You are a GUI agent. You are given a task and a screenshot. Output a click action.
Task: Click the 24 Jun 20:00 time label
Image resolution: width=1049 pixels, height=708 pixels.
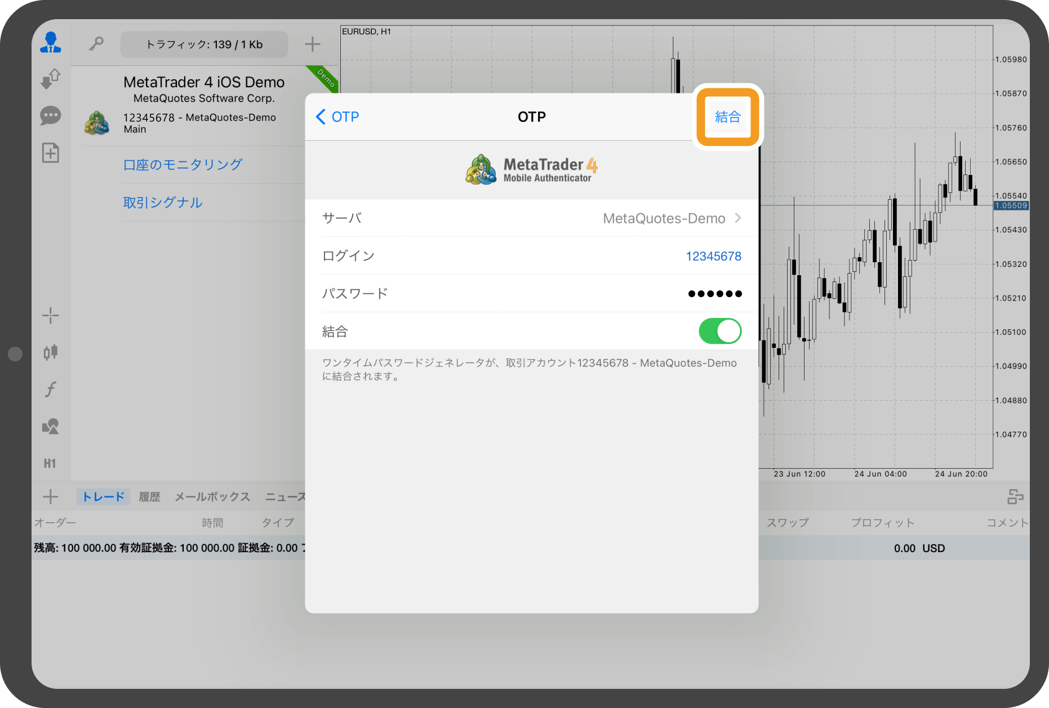coord(961,474)
